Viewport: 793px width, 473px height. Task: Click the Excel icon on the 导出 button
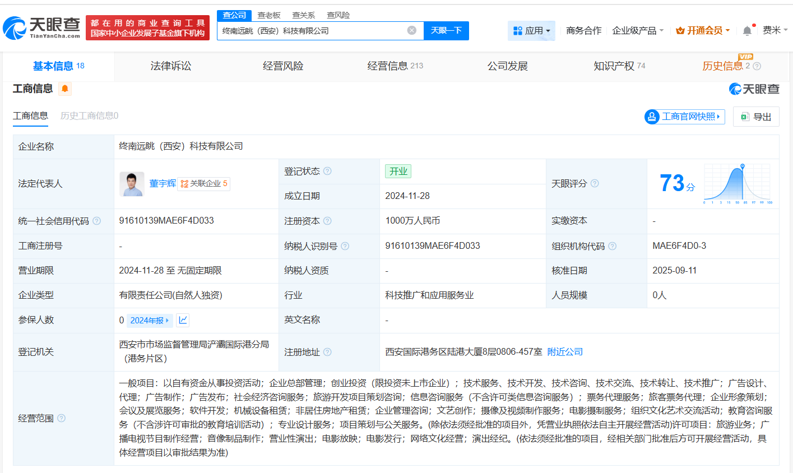(x=746, y=117)
